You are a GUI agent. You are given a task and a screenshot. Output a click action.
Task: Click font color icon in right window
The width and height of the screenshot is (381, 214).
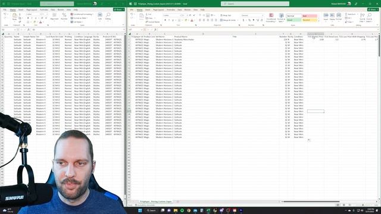[192, 20]
